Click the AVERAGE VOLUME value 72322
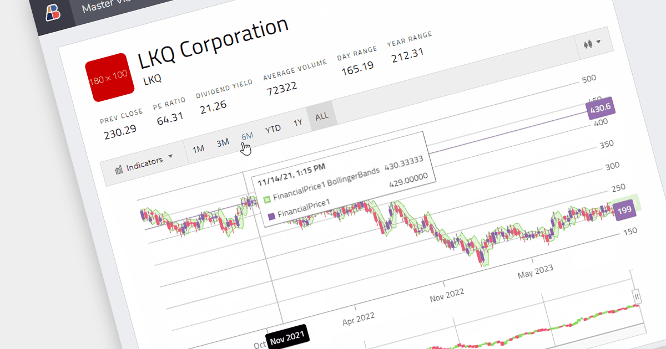The height and width of the screenshot is (349, 666). pyautogui.click(x=281, y=88)
